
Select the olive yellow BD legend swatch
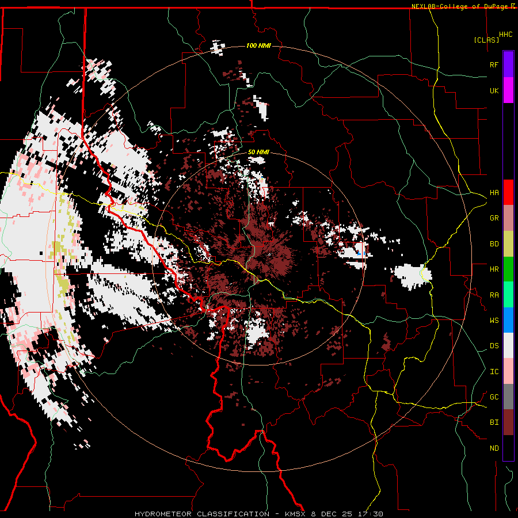click(x=508, y=244)
